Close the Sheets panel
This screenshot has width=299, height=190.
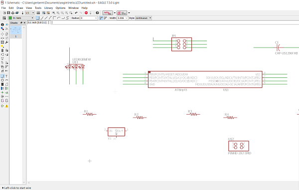24,23
